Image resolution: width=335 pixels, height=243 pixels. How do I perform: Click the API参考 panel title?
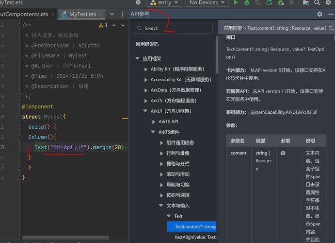pos(140,14)
